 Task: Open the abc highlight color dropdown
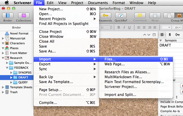pos(177,28)
